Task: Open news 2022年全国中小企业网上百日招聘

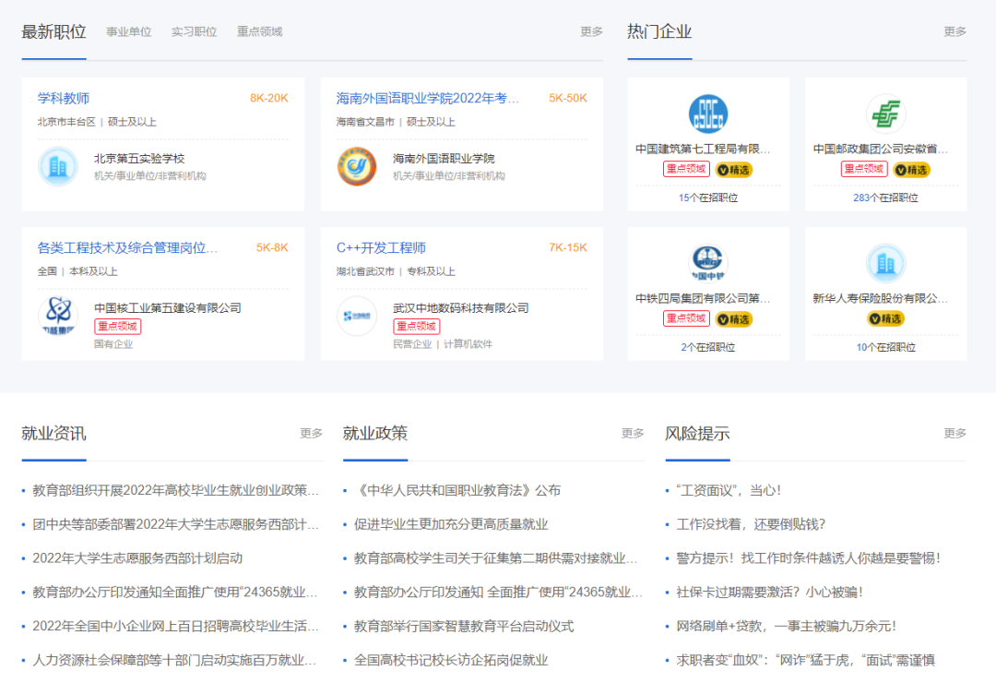Action: (175, 627)
